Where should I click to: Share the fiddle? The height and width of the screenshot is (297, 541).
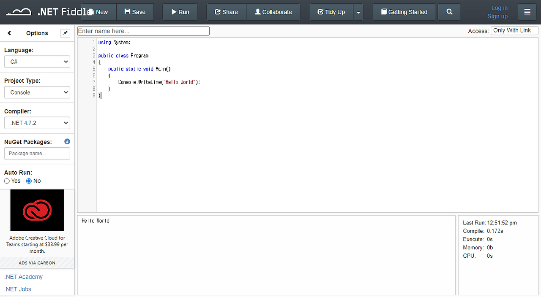(x=226, y=11)
